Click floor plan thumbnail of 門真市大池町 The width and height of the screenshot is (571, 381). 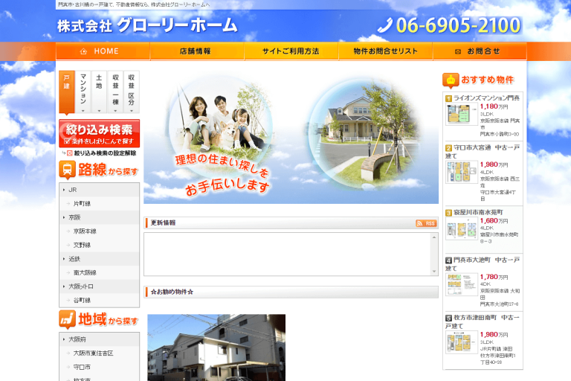(x=462, y=284)
